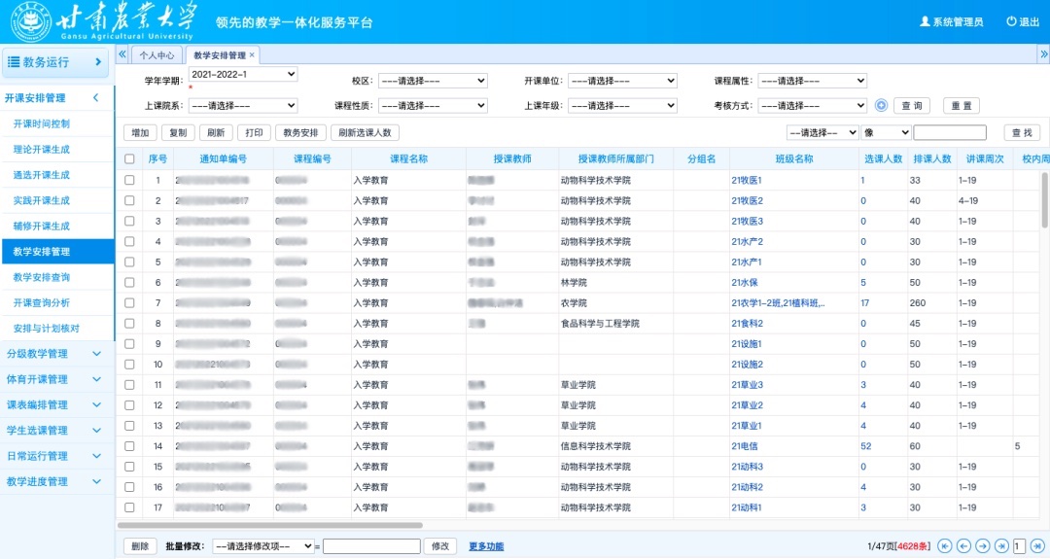Go to the previous page arrow

pyautogui.click(x=963, y=546)
